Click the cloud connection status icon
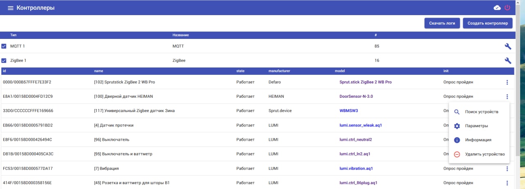This screenshot has width=525, height=189. 497,8
